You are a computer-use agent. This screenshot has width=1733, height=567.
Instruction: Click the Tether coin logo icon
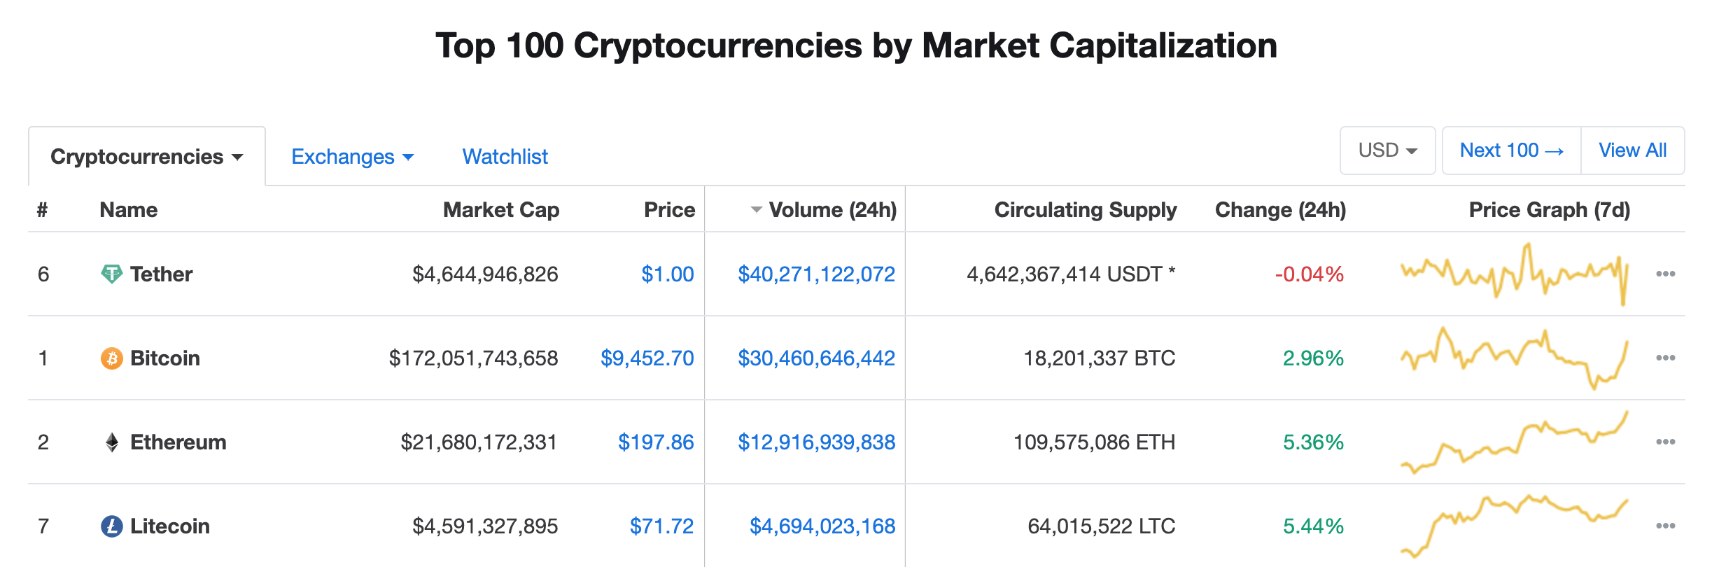111,274
